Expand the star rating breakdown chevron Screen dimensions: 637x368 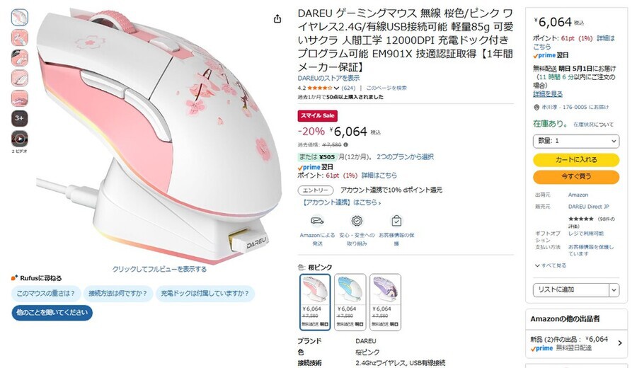336,88
